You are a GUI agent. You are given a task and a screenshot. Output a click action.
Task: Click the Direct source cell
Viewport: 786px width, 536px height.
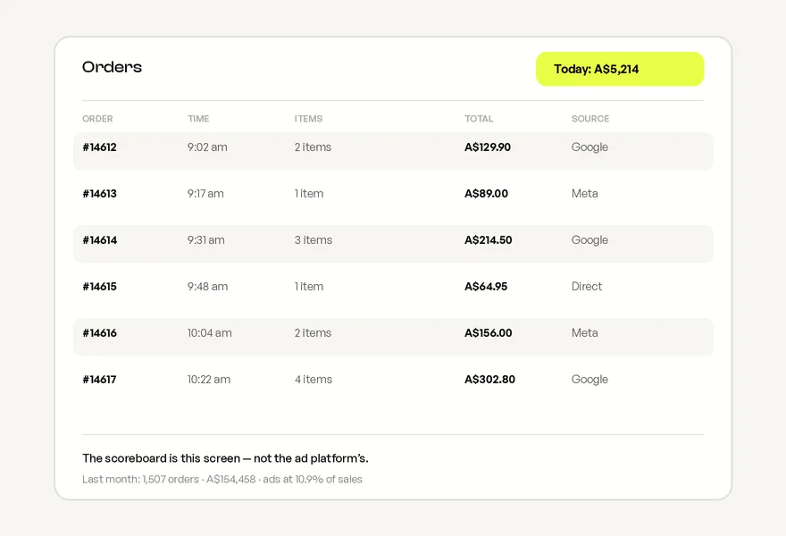click(x=587, y=286)
